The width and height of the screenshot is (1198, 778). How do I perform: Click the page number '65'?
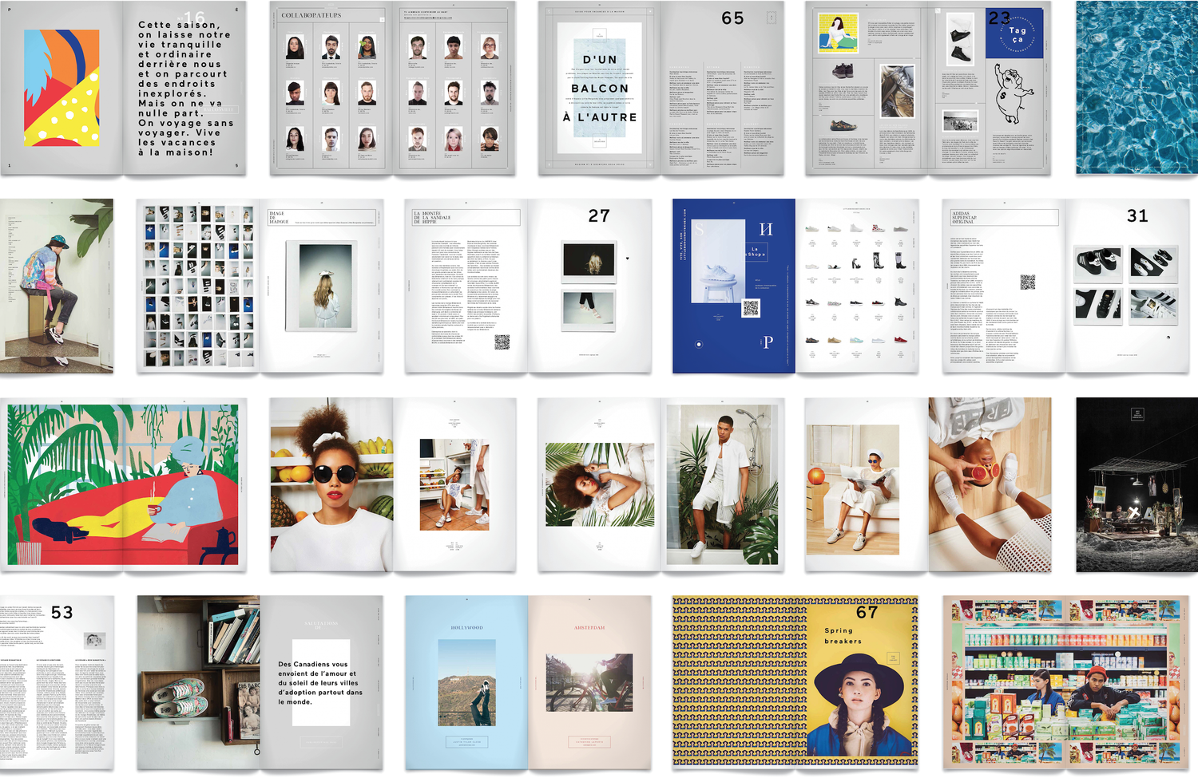732,18
